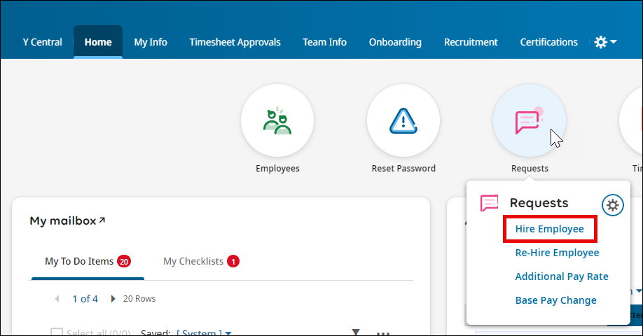
Task: Open the top navigation gear menu
Action: pos(605,42)
